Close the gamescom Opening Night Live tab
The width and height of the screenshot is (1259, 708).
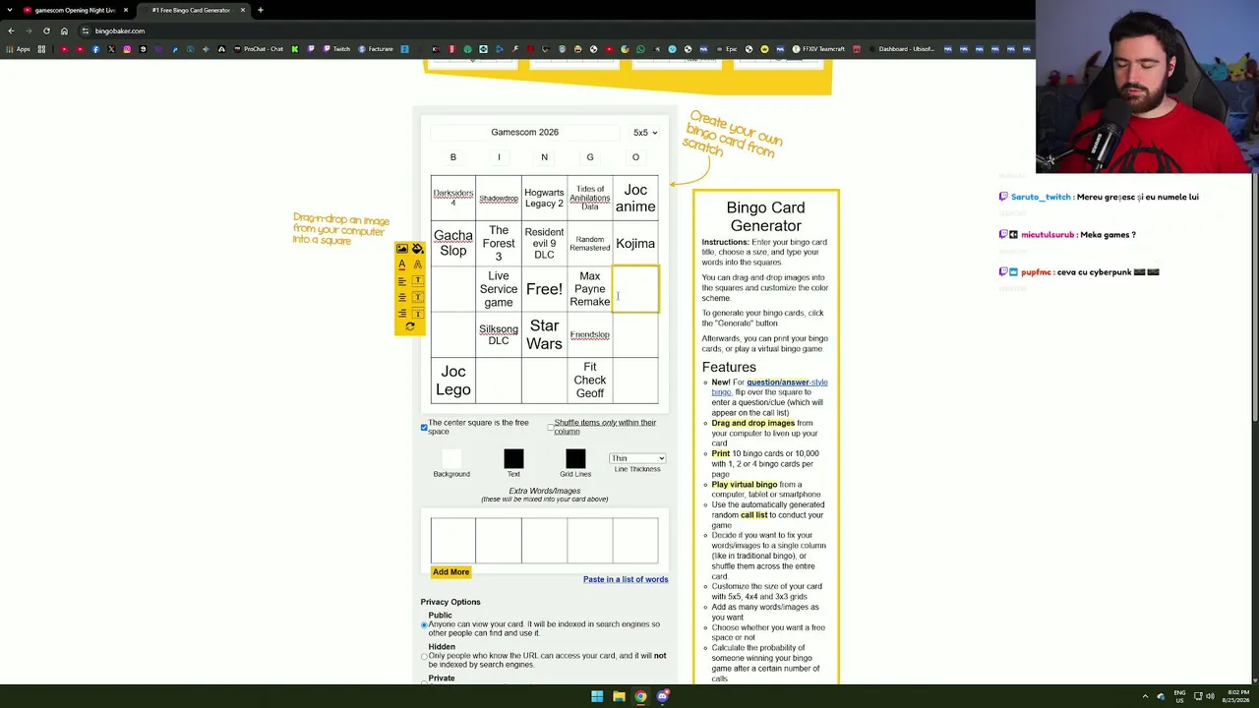126,10
